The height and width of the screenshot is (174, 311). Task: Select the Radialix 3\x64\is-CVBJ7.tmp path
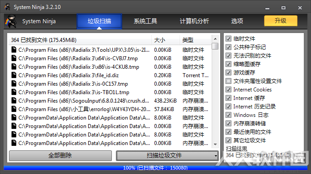[x=78, y=58]
